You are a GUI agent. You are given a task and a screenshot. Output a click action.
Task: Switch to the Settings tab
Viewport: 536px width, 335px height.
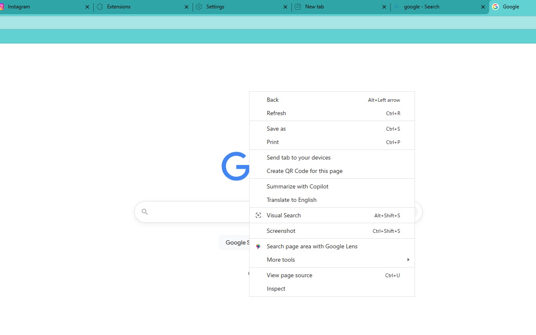[242, 7]
